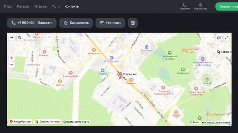Click the Академия хоккея marker
Screen dimensions: 238x133
coord(203,59)
